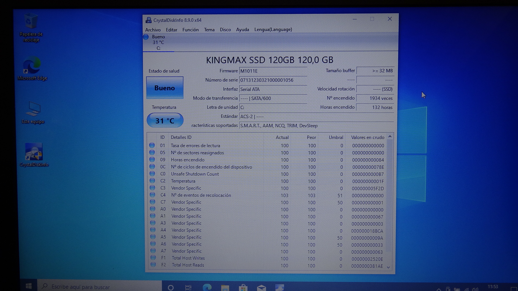The width and height of the screenshot is (518, 291).
Task: Click the Modo de transferencia SATA/600 field
Action: [273, 98]
